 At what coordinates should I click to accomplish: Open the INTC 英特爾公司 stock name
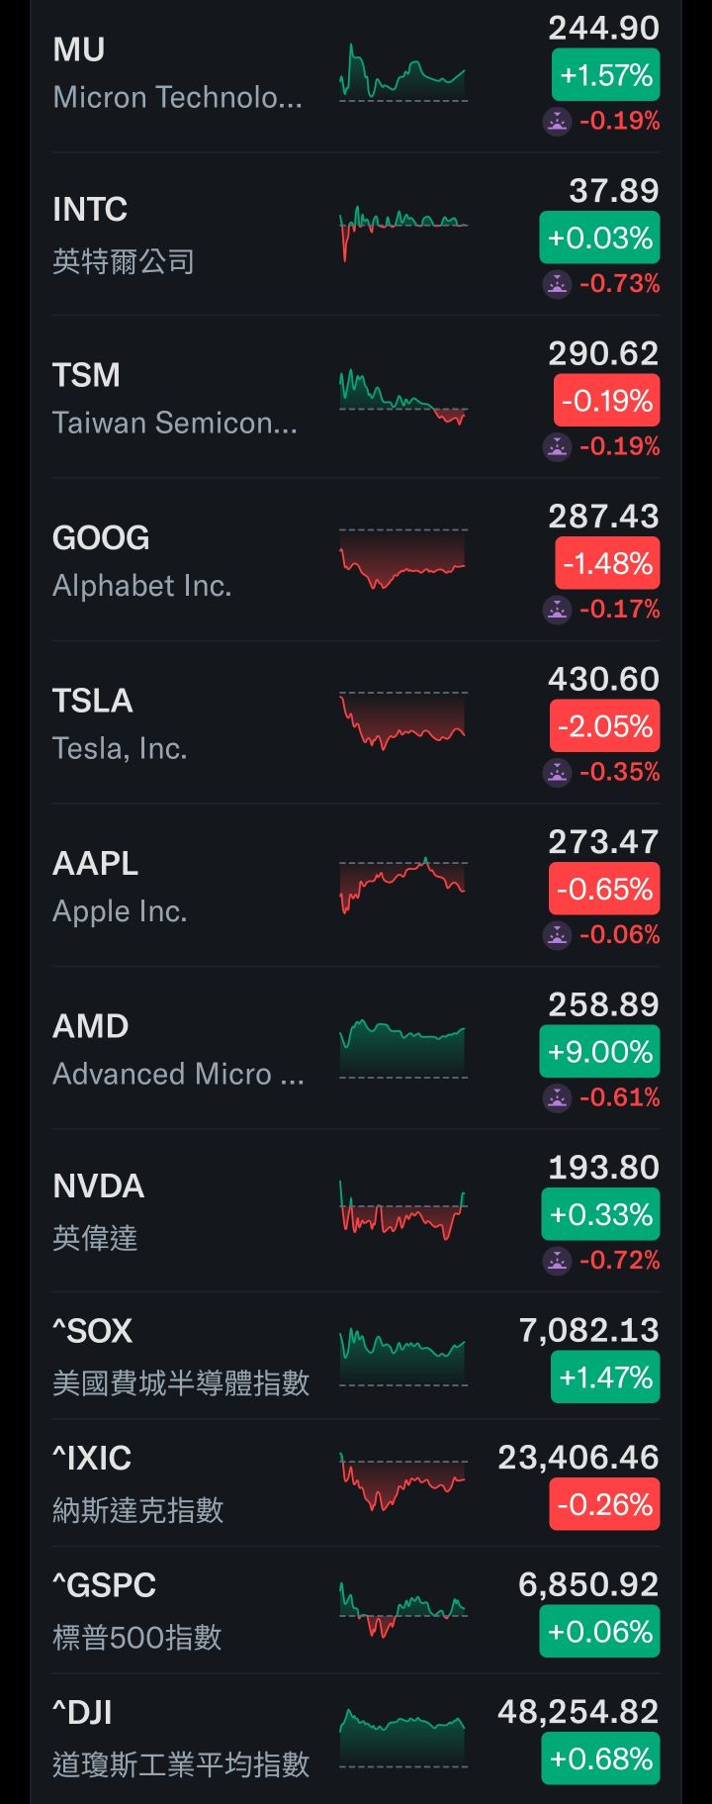tap(123, 261)
